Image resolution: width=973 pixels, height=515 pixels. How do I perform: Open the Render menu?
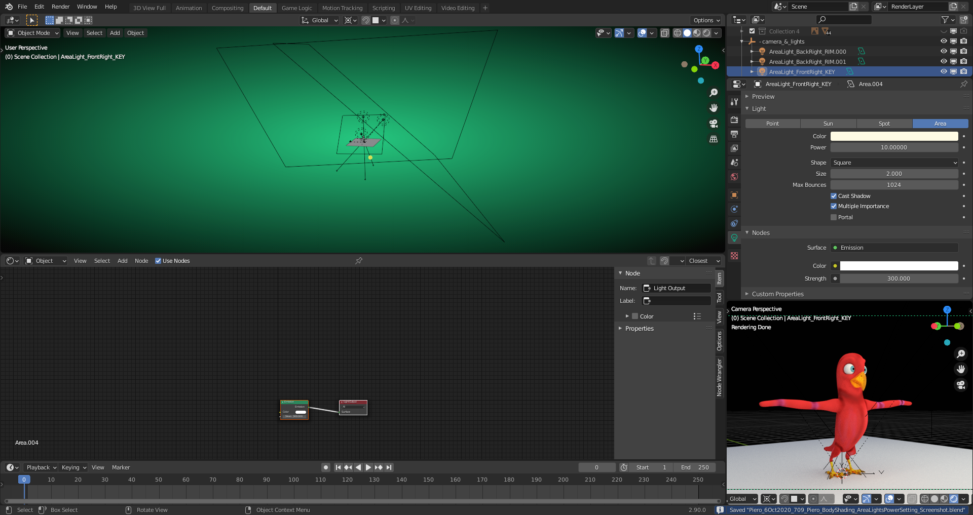60,7
